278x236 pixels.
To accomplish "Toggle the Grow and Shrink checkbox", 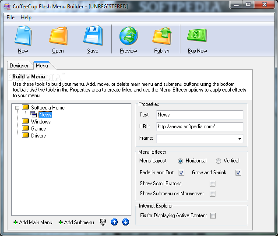I will point(238,173).
